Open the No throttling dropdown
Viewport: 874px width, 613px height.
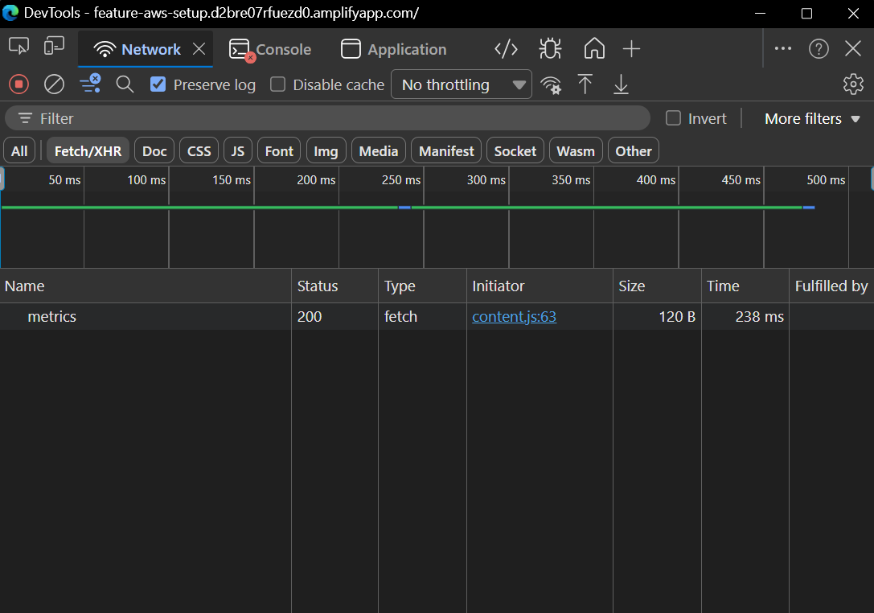461,84
